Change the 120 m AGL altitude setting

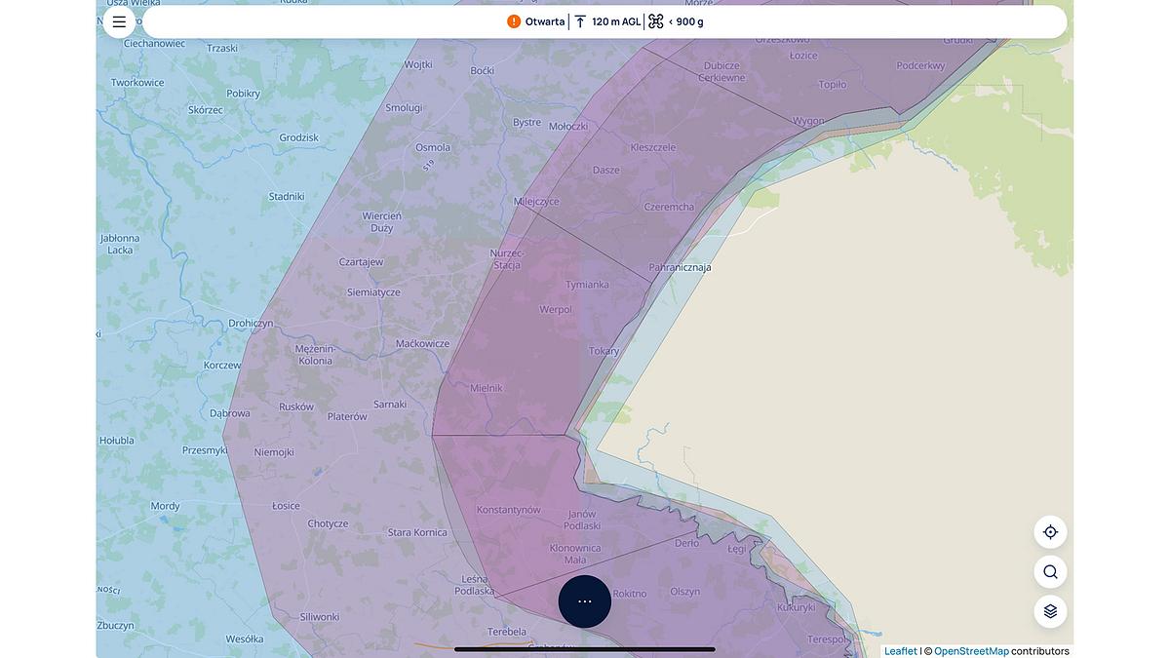(616, 21)
